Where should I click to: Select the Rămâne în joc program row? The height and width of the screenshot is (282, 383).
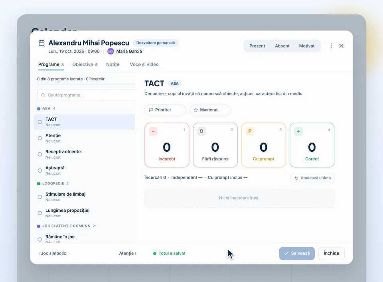(x=84, y=238)
